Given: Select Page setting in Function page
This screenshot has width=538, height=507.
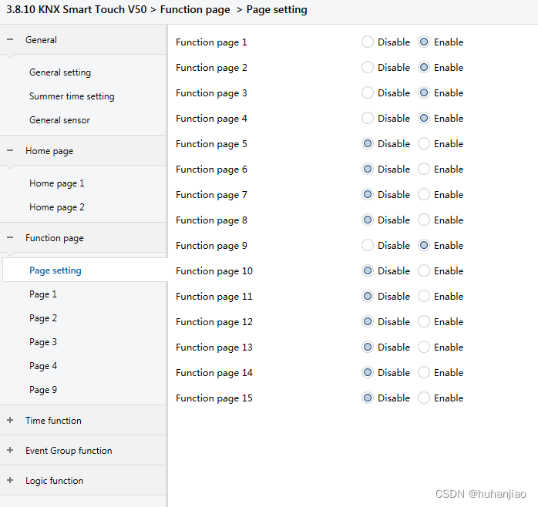Looking at the screenshot, I should pos(55,270).
